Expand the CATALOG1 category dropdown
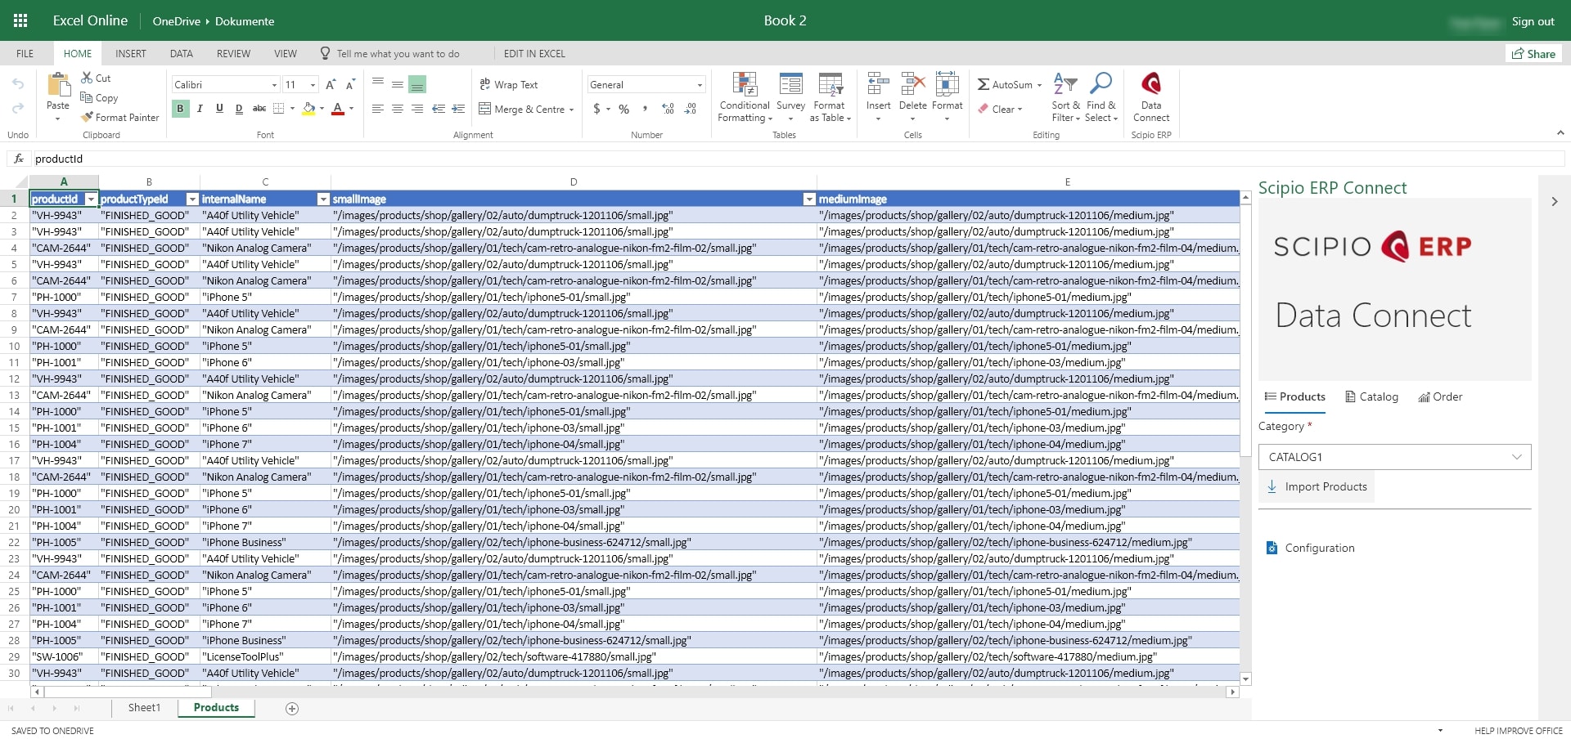The image size is (1571, 739). pyautogui.click(x=1394, y=457)
